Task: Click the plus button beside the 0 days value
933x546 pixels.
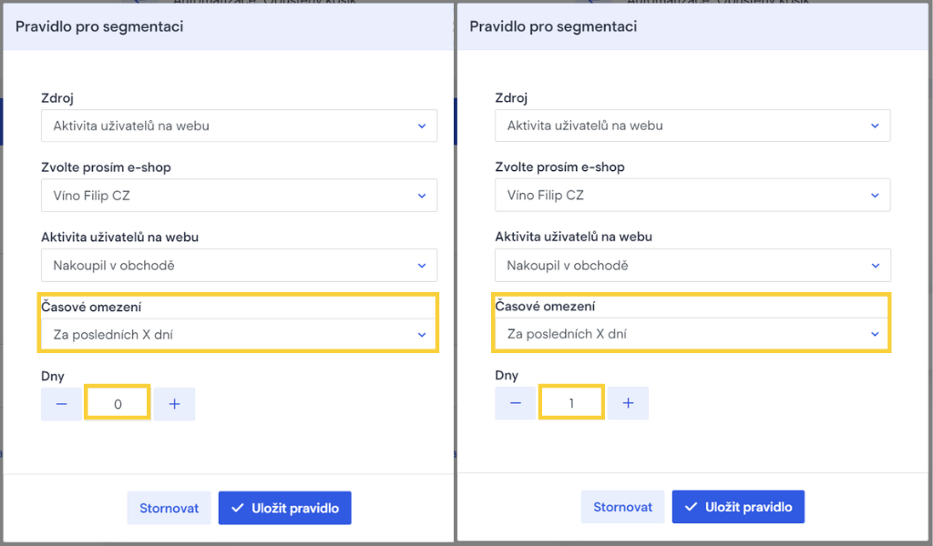Action: 174,404
